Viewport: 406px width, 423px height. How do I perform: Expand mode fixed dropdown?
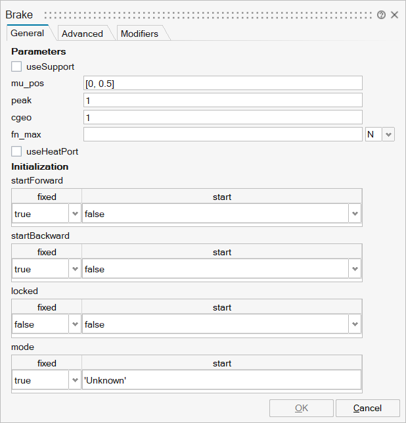pos(74,380)
